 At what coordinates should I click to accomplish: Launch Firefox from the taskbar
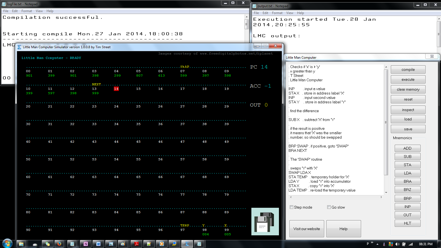point(59,244)
